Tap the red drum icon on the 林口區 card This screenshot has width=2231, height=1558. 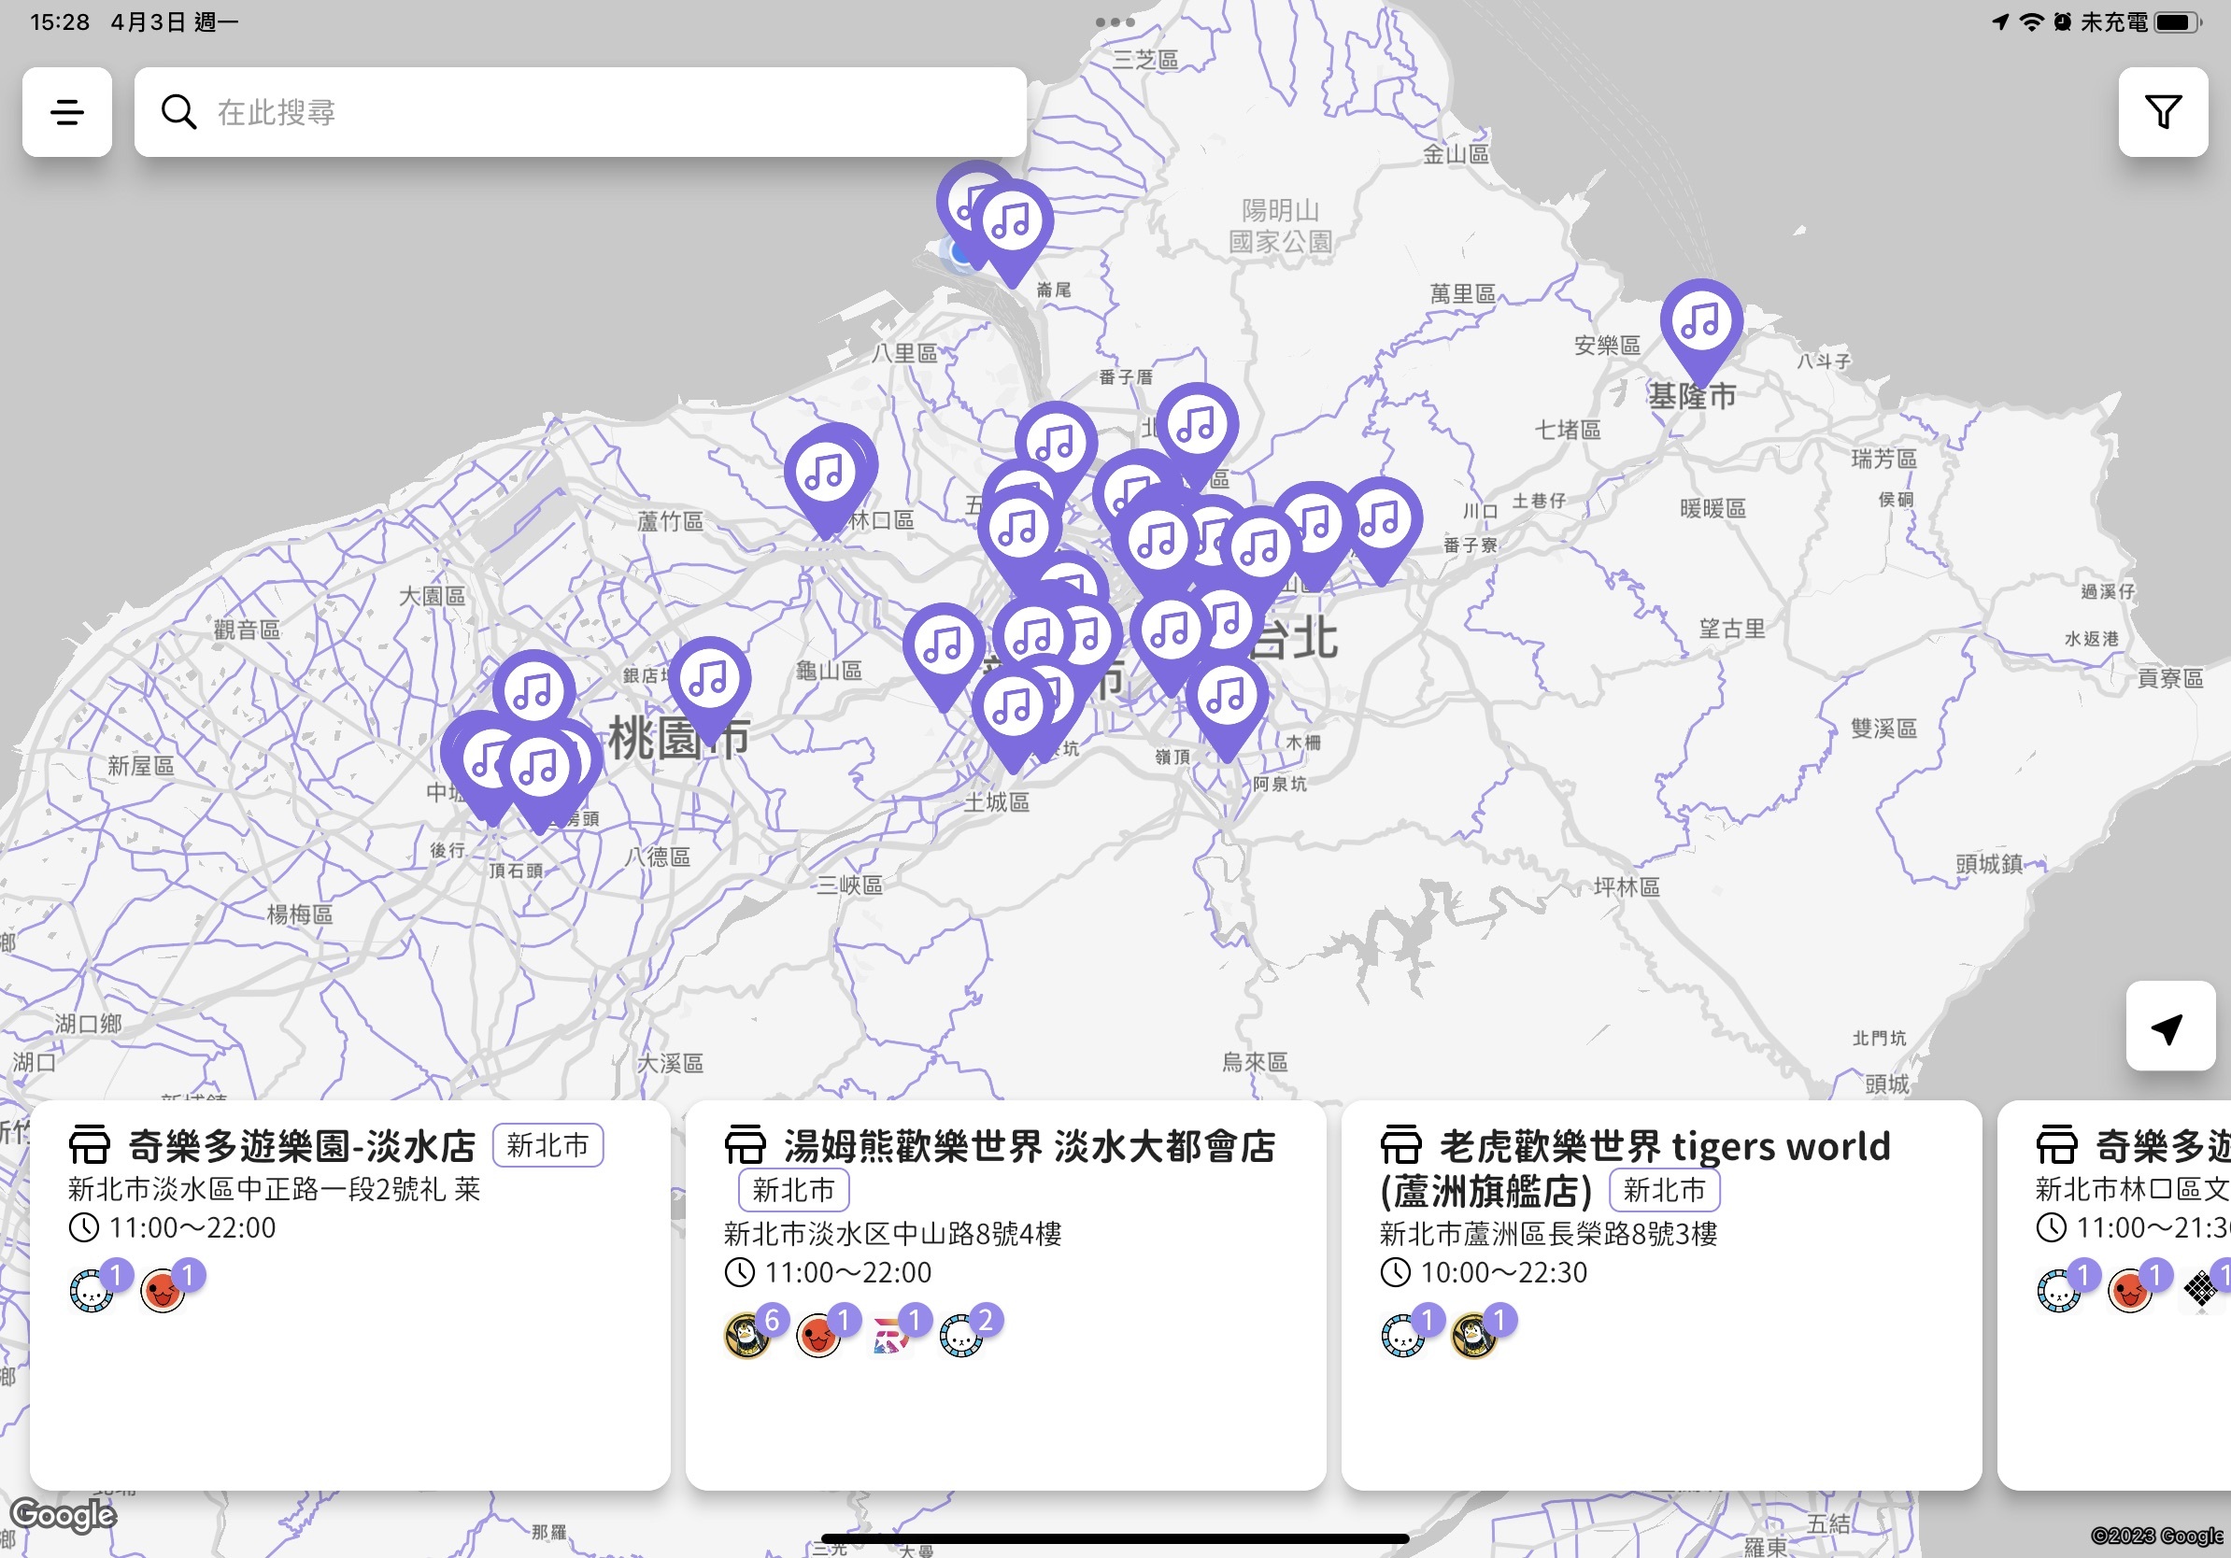2131,1291
